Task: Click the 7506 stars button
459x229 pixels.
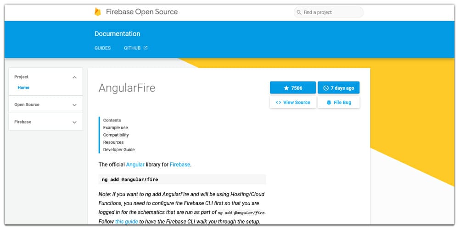Action: coord(293,87)
